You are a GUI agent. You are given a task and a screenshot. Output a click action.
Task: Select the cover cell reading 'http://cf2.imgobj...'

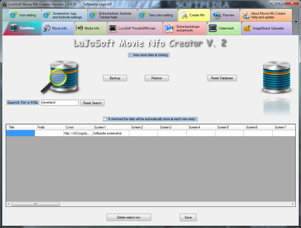[78, 133]
